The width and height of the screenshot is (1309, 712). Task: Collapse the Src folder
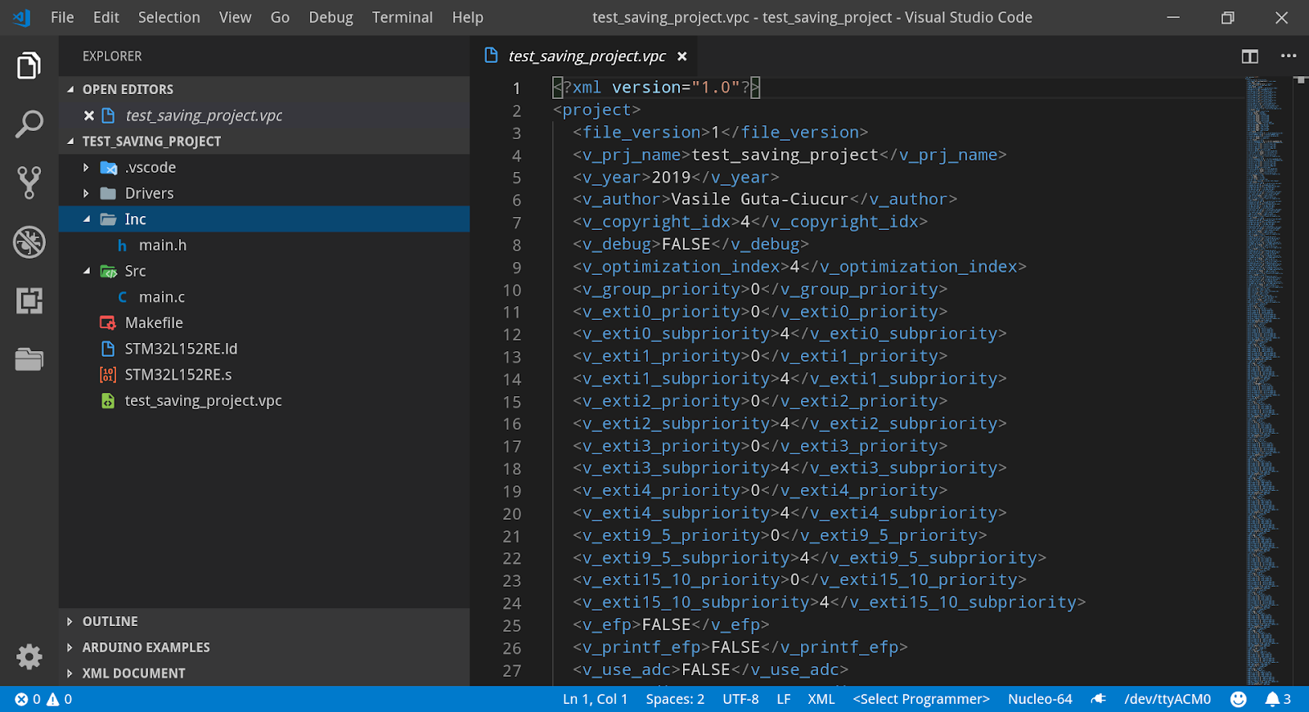[x=135, y=271]
